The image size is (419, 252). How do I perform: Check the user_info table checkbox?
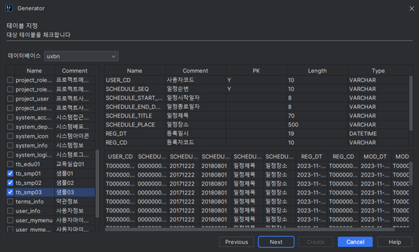(10, 211)
